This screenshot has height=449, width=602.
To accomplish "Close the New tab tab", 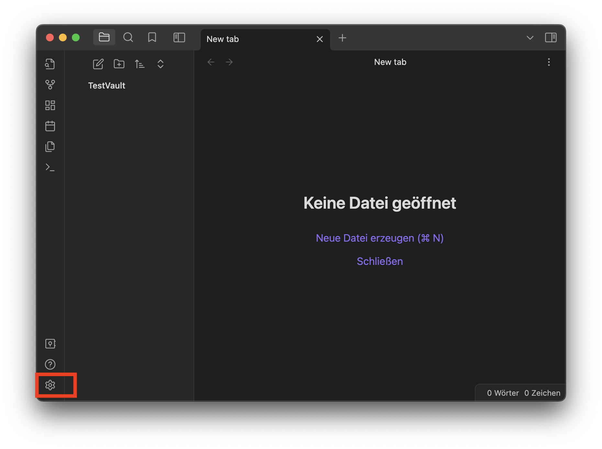I will (x=319, y=39).
